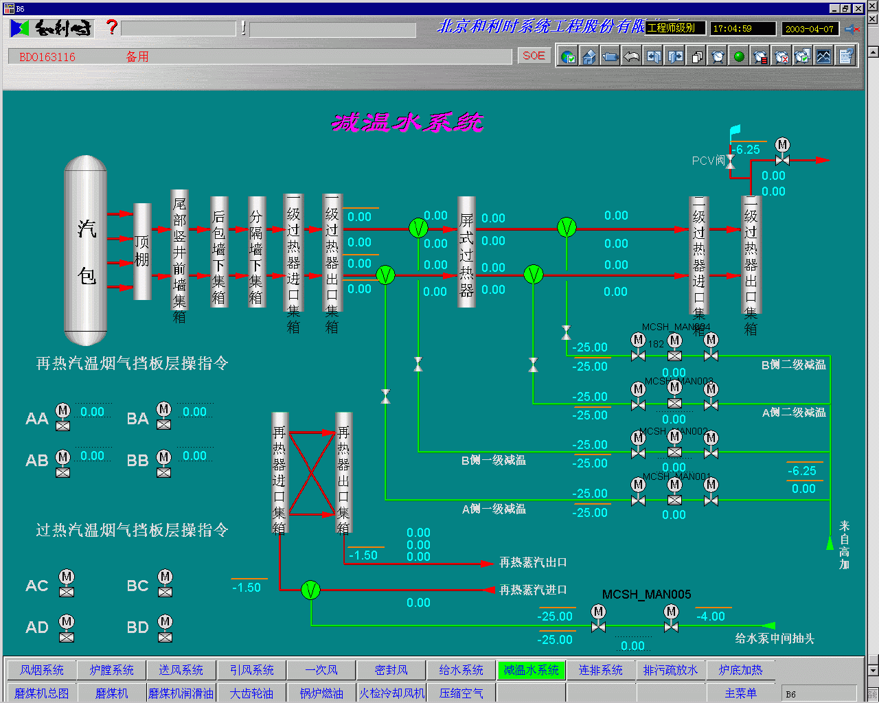Click input field next to question mark

click(179, 29)
